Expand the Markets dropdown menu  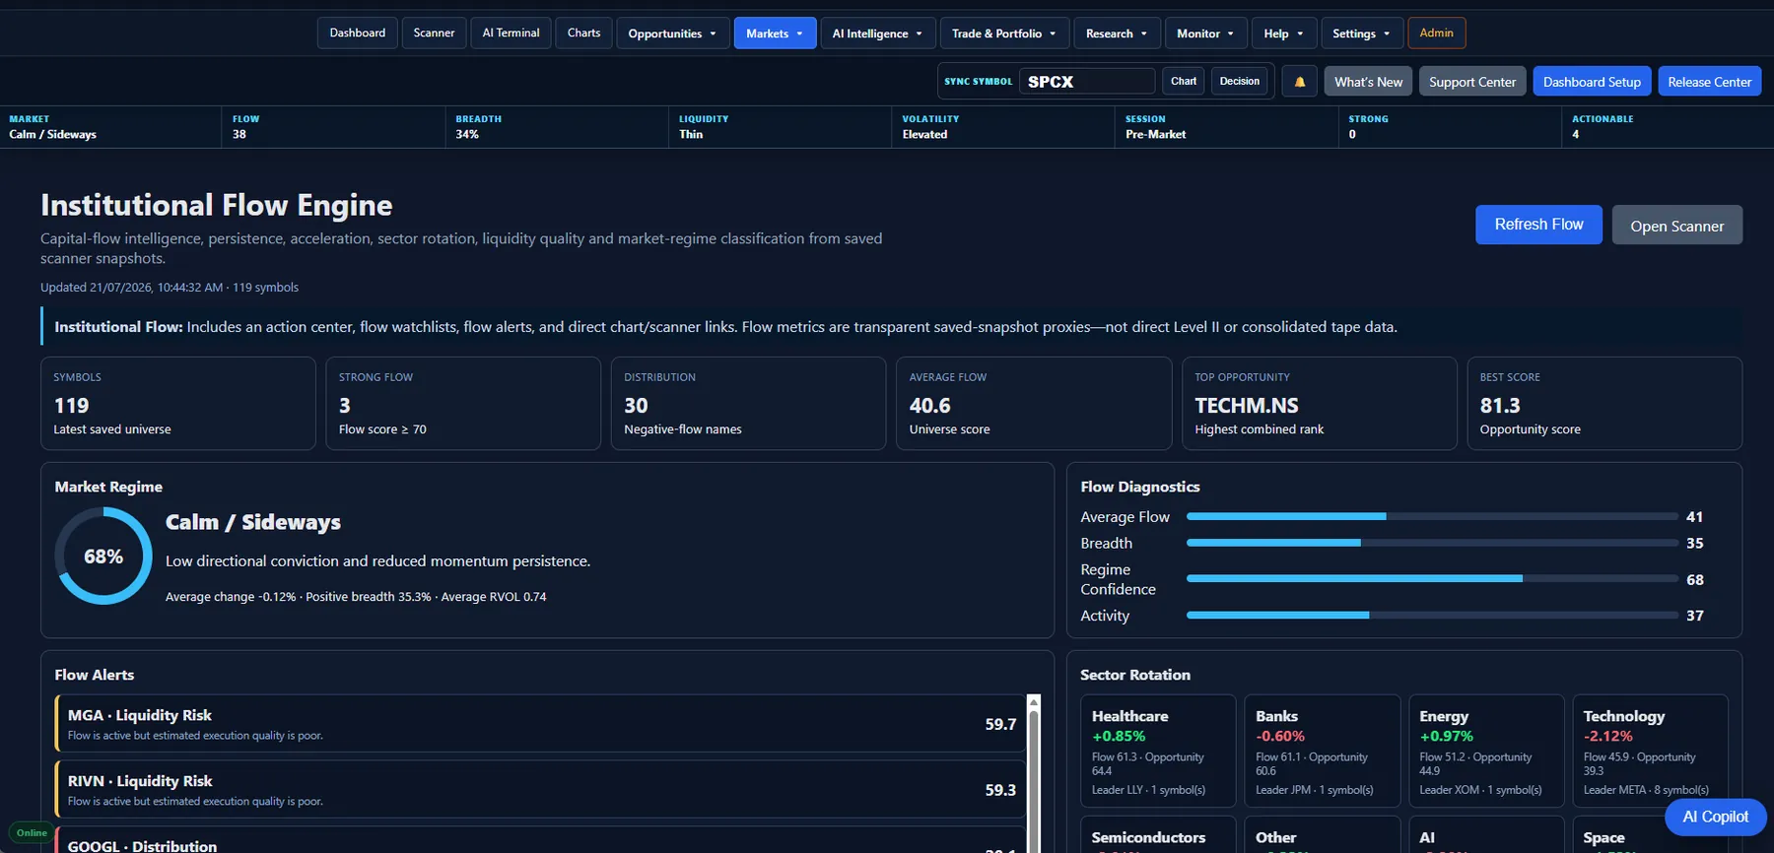click(x=775, y=33)
